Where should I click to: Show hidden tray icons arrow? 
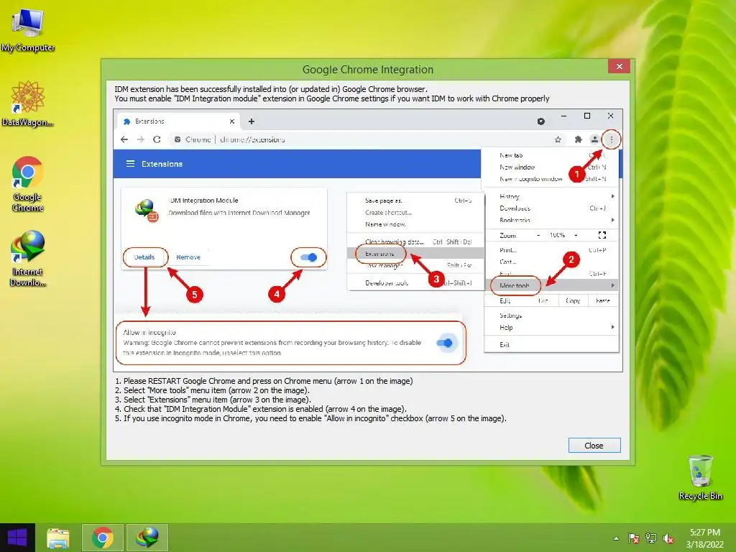point(616,538)
